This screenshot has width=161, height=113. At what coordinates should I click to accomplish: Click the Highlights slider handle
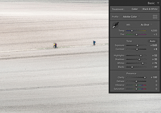[141, 55]
